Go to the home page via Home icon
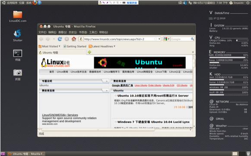Screen dimensions: 251x156 coord(73,39)
